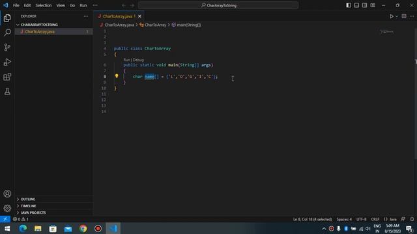Open the File menu
The height and width of the screenshot is (234, 417).
(16, 5)
